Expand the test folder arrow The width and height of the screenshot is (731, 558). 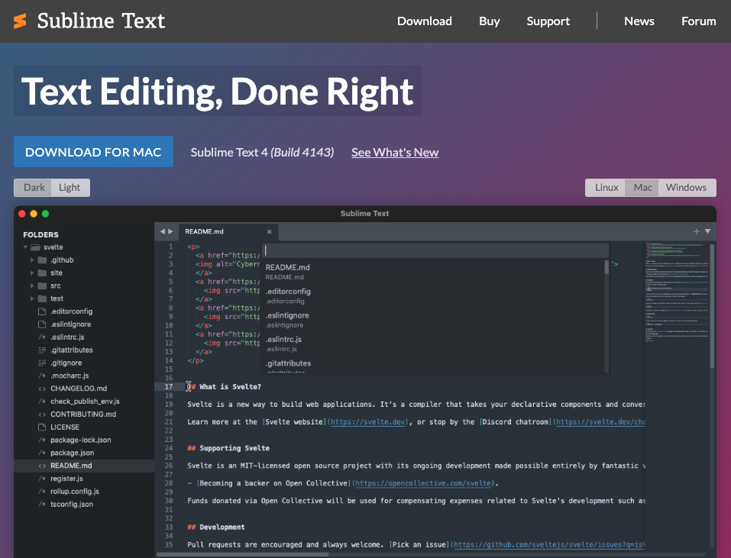[x=32, y=298]
